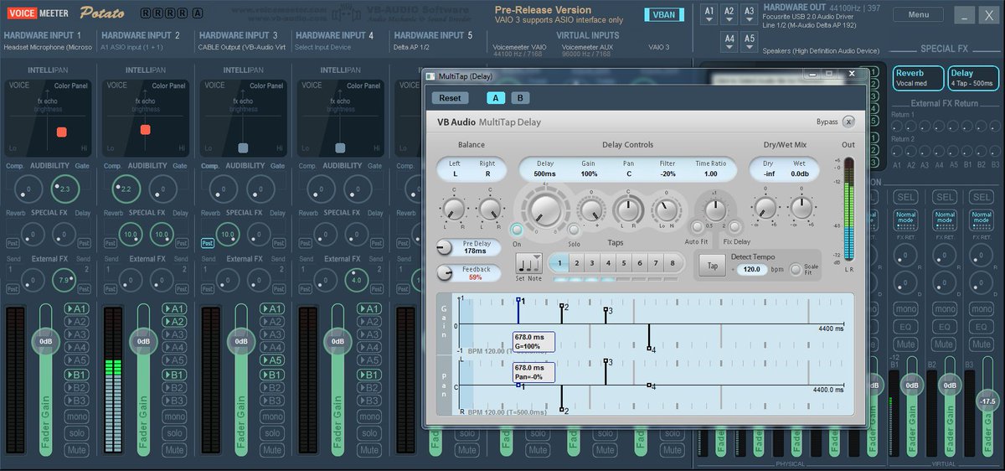Open VBAN settings button
The image size is (1005, 471).
[x=663, y=14]
